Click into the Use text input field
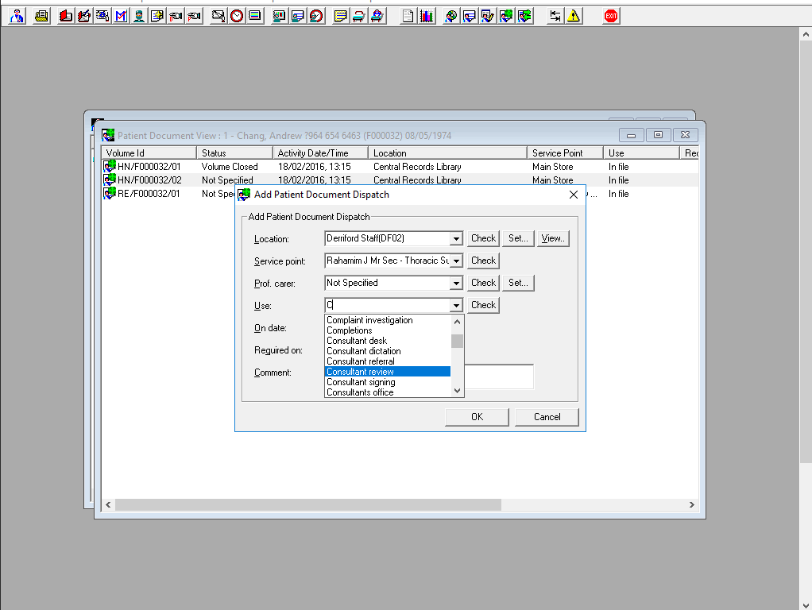 (388, 306)
